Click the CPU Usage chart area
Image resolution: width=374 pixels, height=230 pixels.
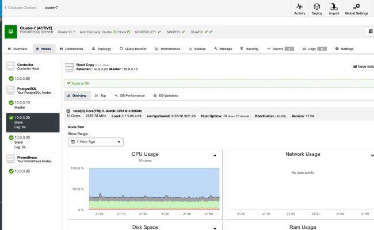point(154,189)
